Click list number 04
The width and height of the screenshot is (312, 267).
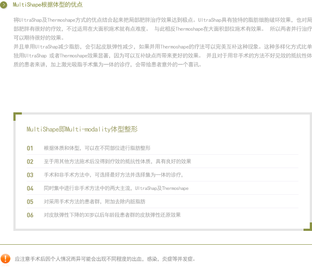pyautogui.click(x=30, y=188)
